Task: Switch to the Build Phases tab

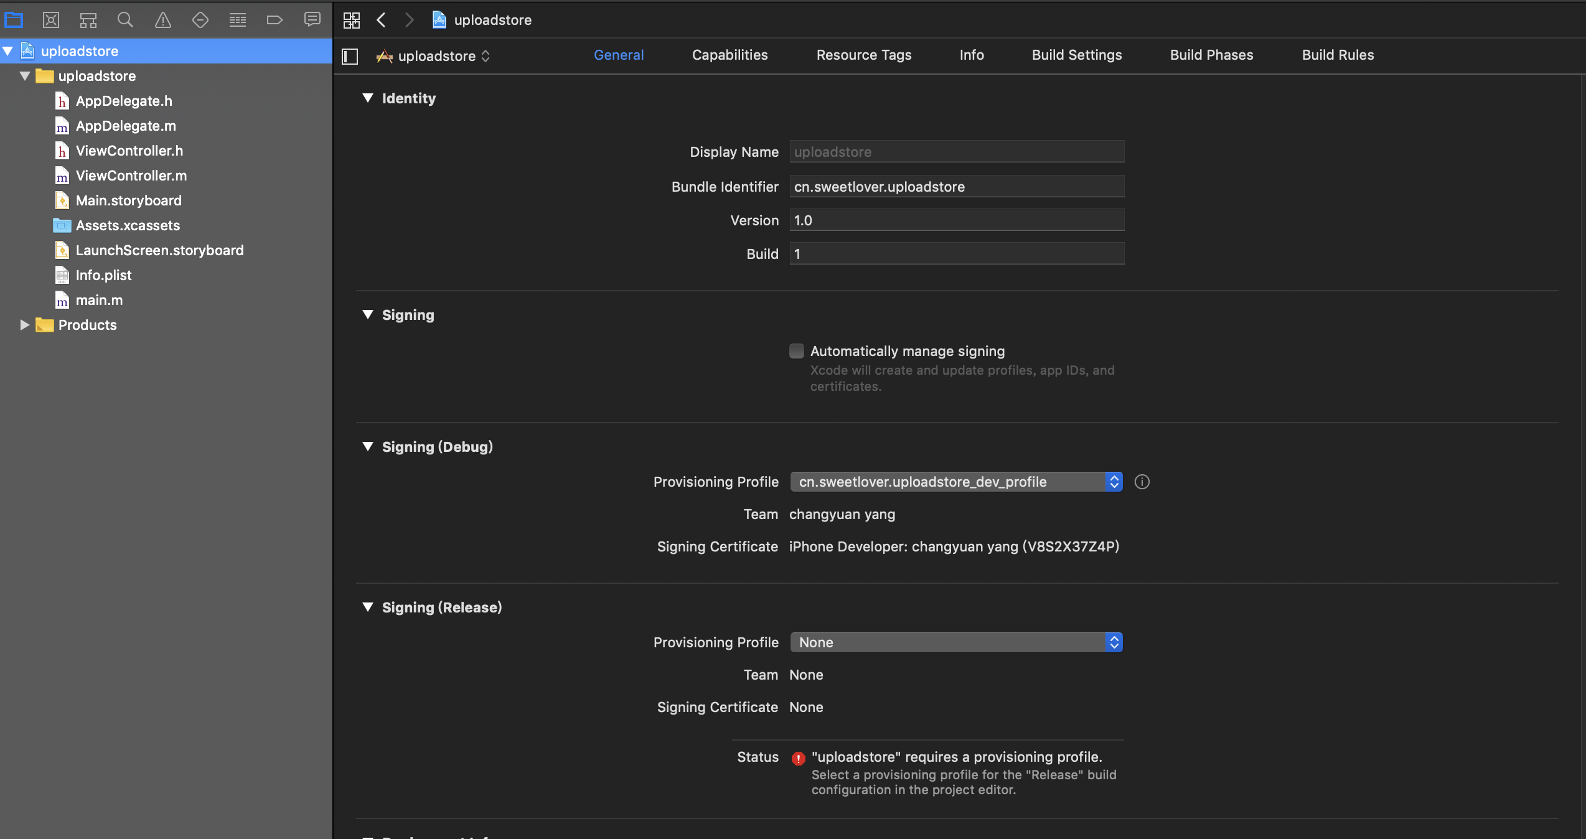Action: click(1211, 55)
